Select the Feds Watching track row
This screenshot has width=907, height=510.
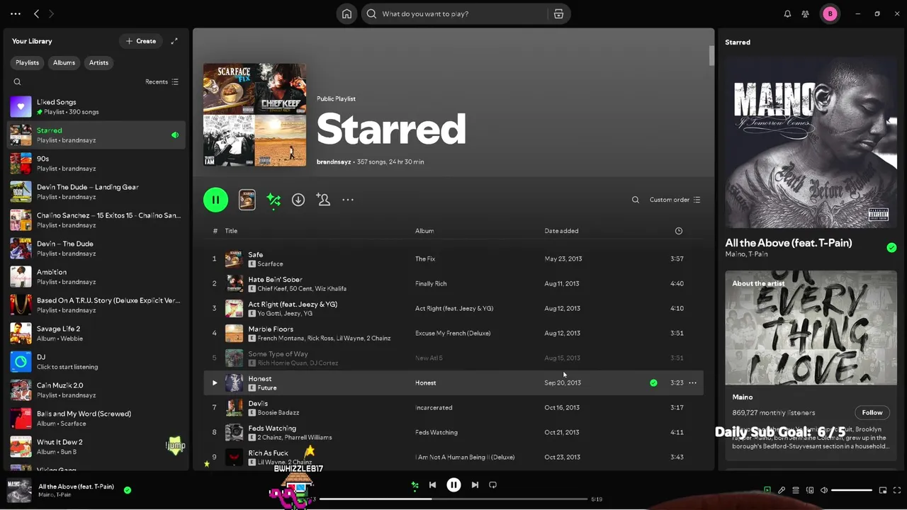click(453, 432)
